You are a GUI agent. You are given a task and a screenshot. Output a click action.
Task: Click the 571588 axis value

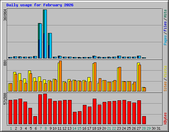click(5, 99)
